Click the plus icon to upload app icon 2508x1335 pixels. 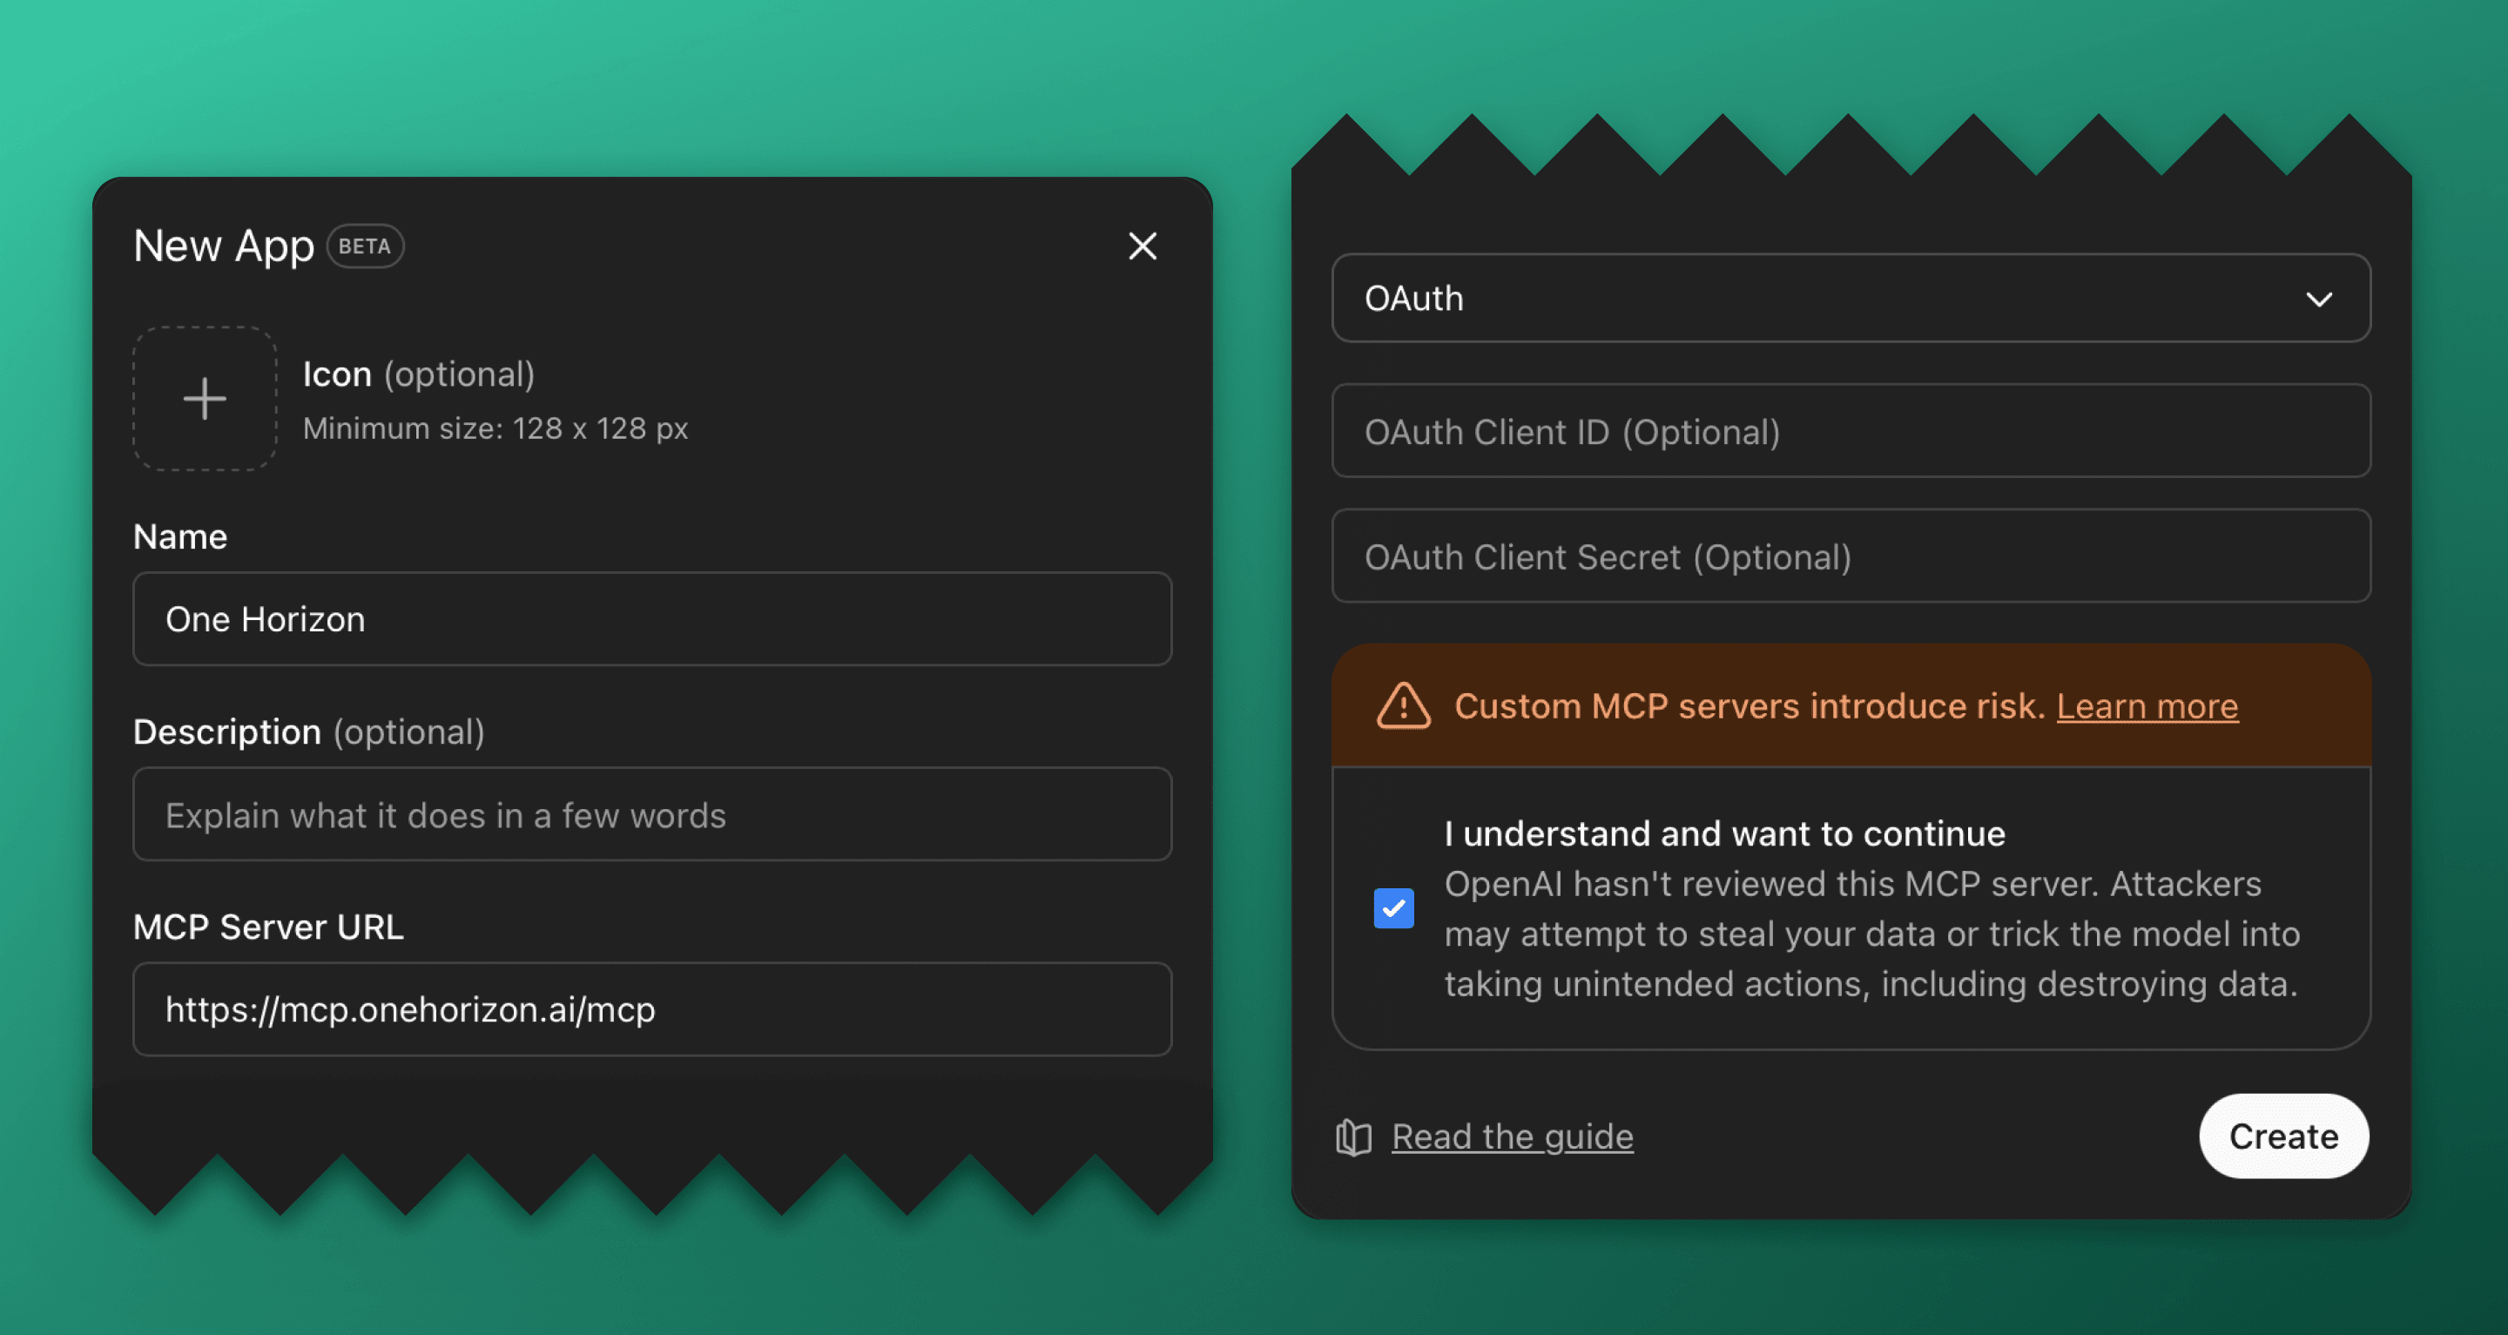[205, 399]
